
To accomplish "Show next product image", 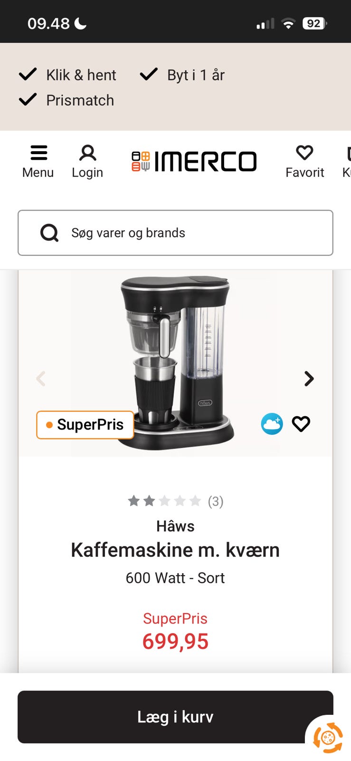I will click(309, 379).
